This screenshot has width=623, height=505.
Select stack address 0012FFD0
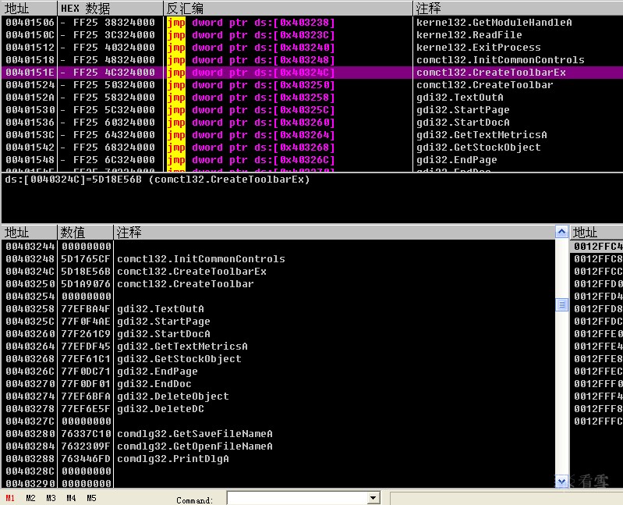click(x=598, y=284)
